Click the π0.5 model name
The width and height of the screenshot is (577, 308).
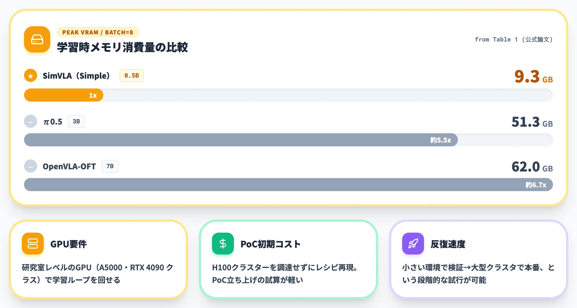[53, 122]
